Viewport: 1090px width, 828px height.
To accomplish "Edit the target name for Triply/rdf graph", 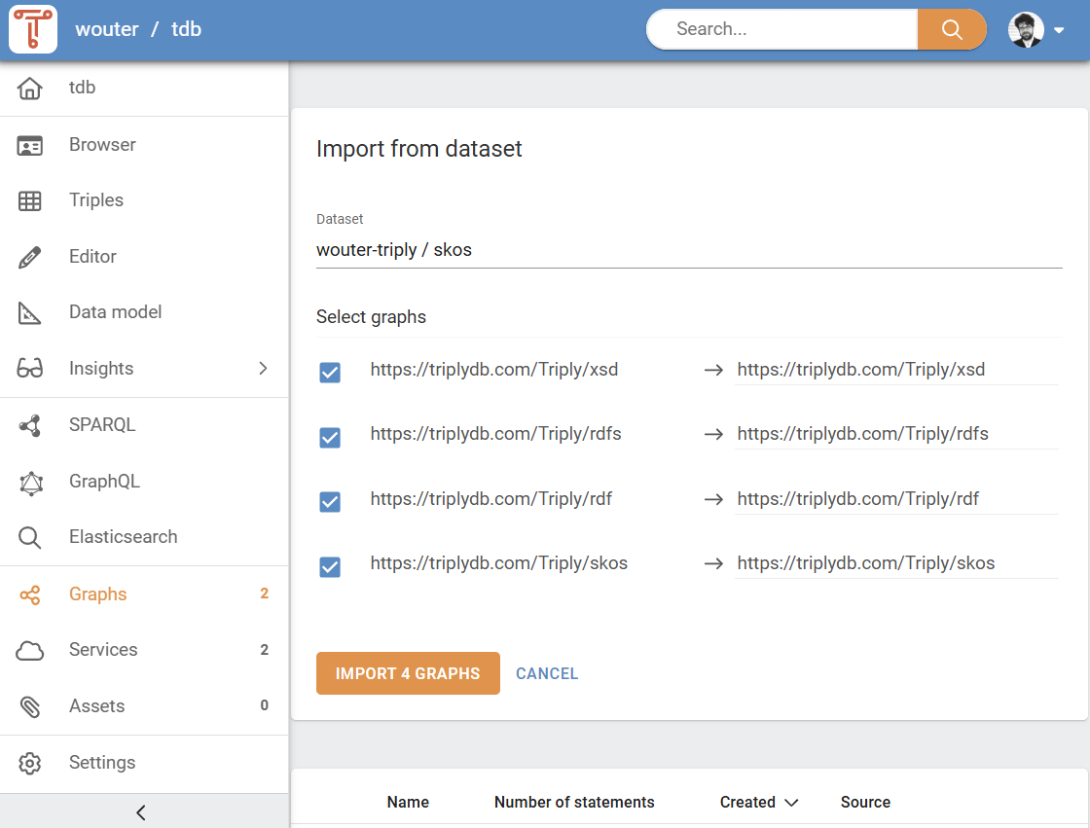I will click(896, 499).
